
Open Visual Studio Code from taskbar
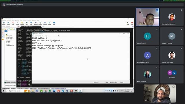pyautogui.click(x=63, y=91)
